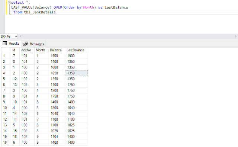Click Id cell 16 in row 15
238x147 pixels.
15,137
